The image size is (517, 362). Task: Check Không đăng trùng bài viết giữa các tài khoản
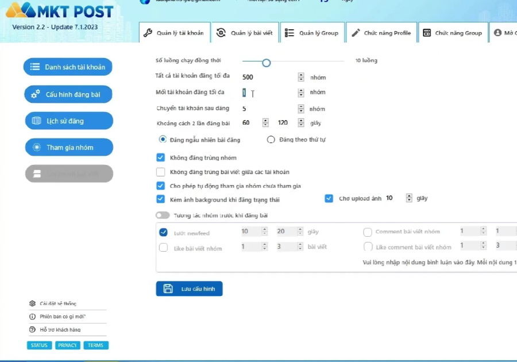pyautogui.click(x=161, y=172)
